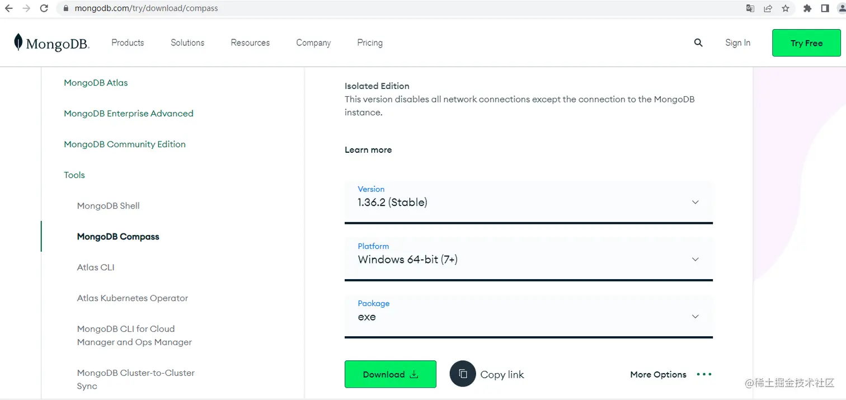This screenshot has width=846, height=400.
Task: Open MongoDB Enterprise Advanced in sidebar
Action: [x=129, y=114]
